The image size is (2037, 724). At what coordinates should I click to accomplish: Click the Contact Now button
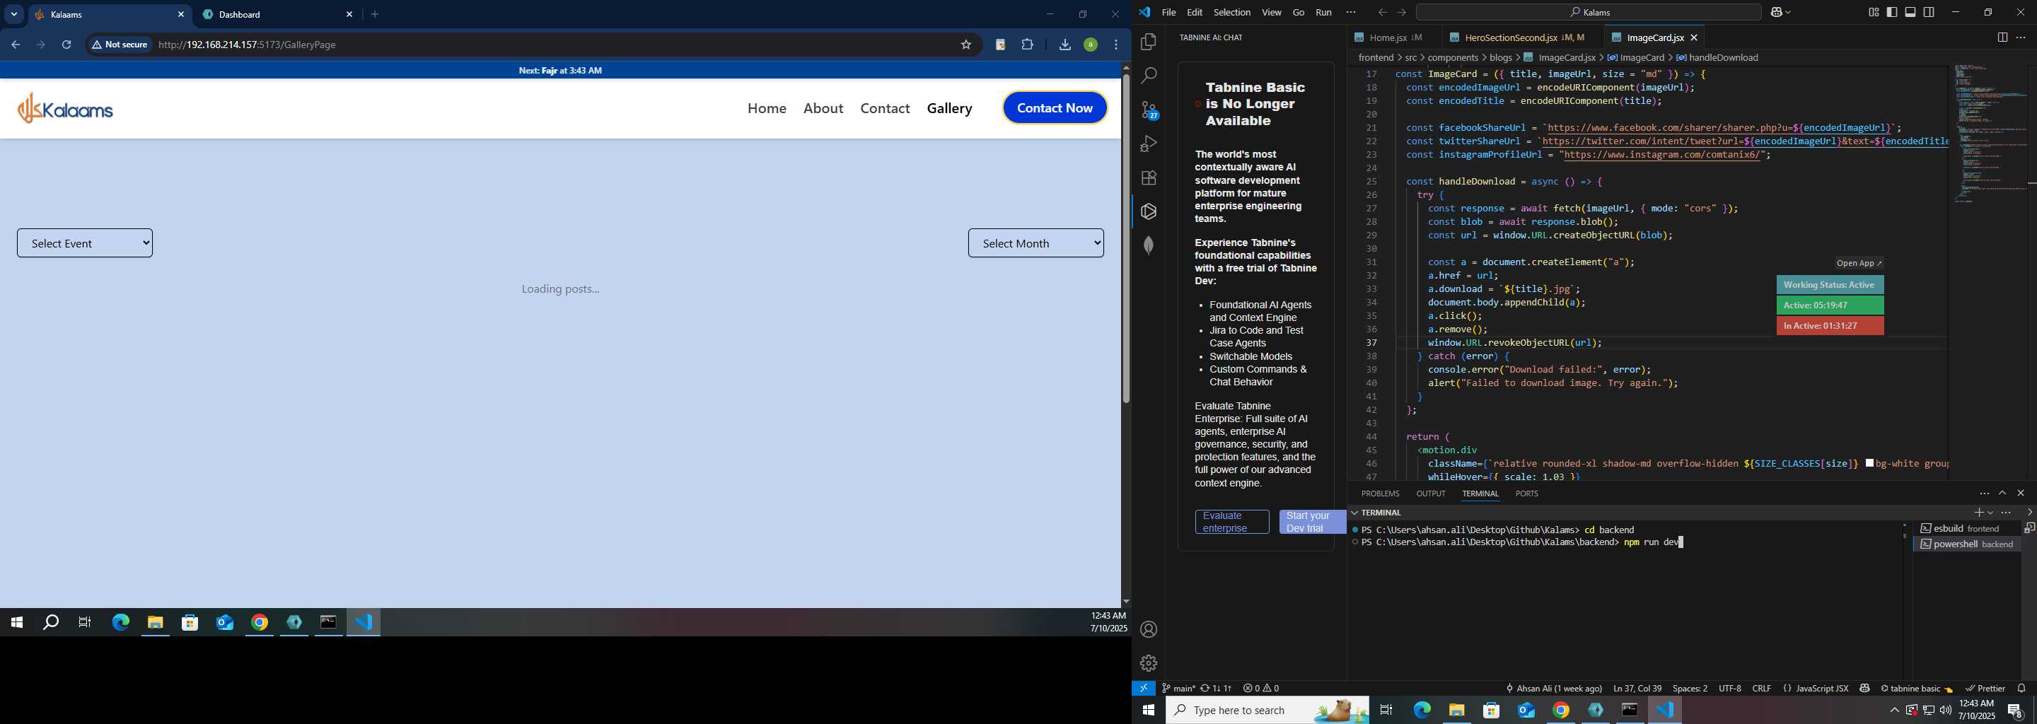[x=1055, y=108]
